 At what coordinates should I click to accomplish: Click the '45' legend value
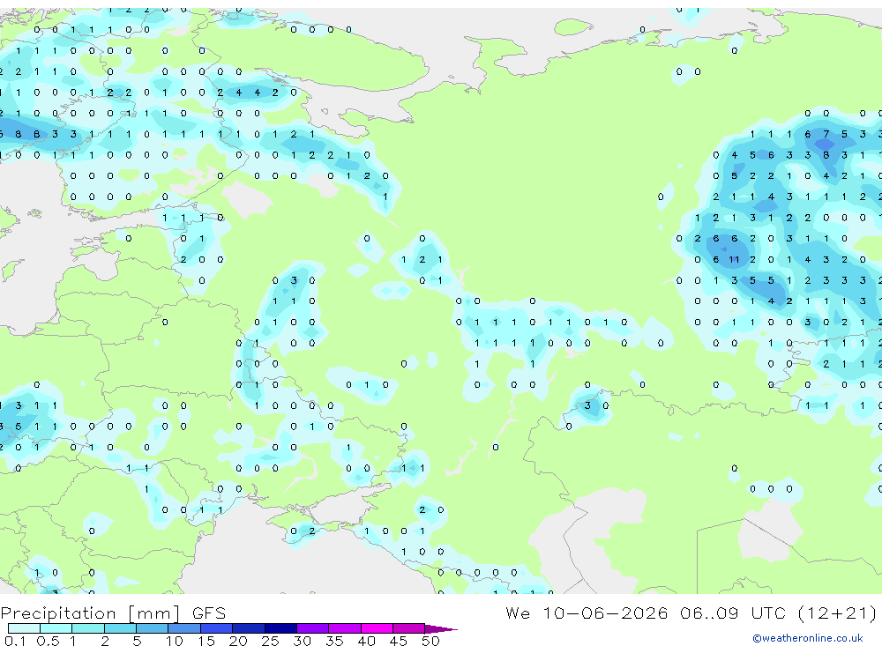(399, 641)
